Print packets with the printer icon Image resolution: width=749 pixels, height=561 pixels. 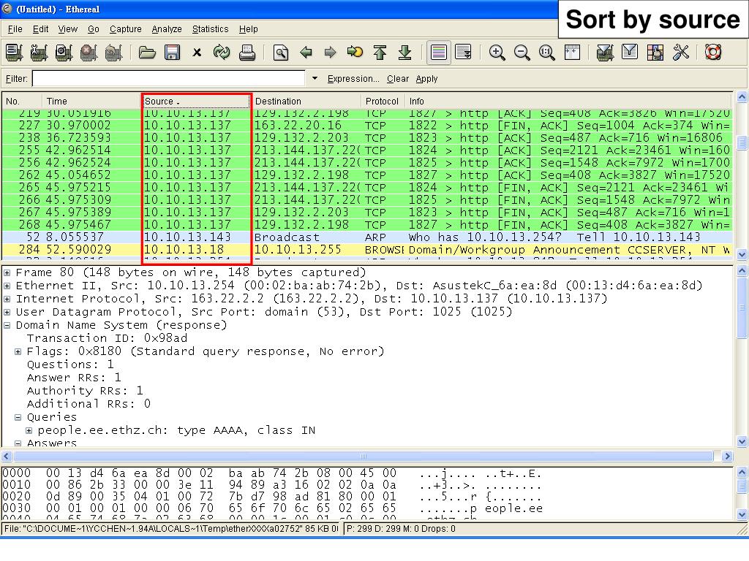point(246,53)
